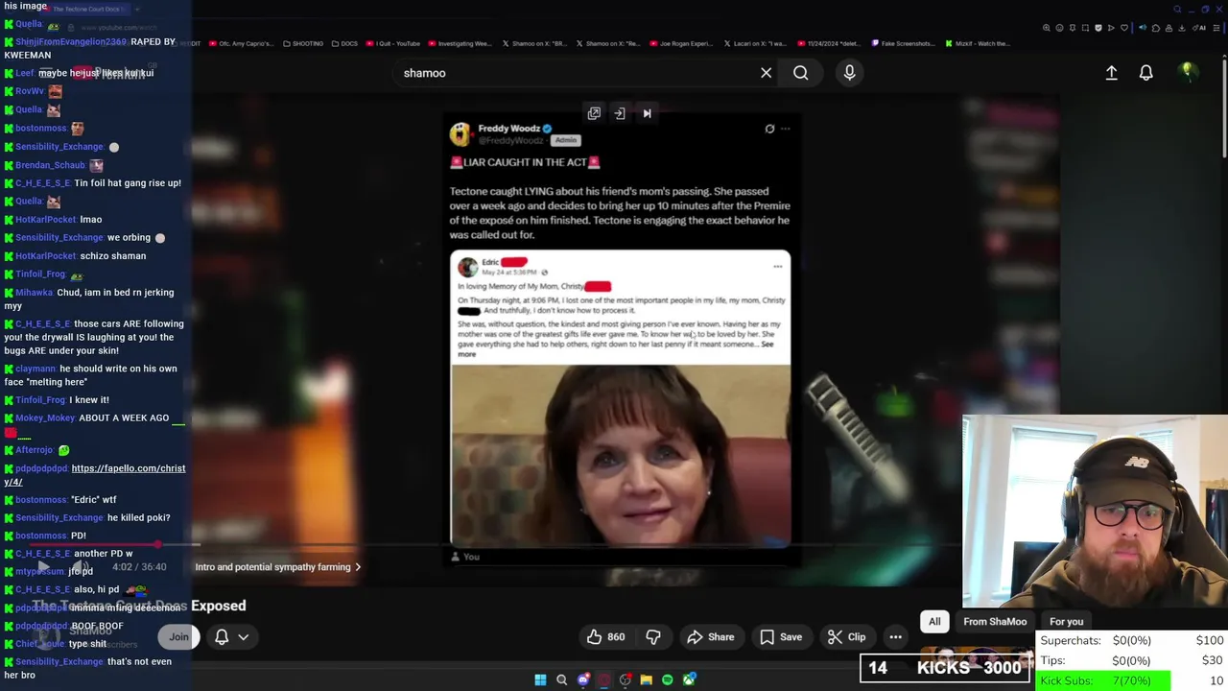Select the For you chip

tap(1066, 621)
